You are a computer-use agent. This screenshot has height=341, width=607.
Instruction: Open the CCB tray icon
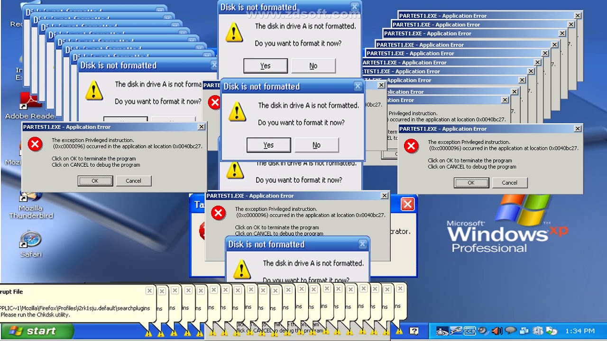point(470,331)
